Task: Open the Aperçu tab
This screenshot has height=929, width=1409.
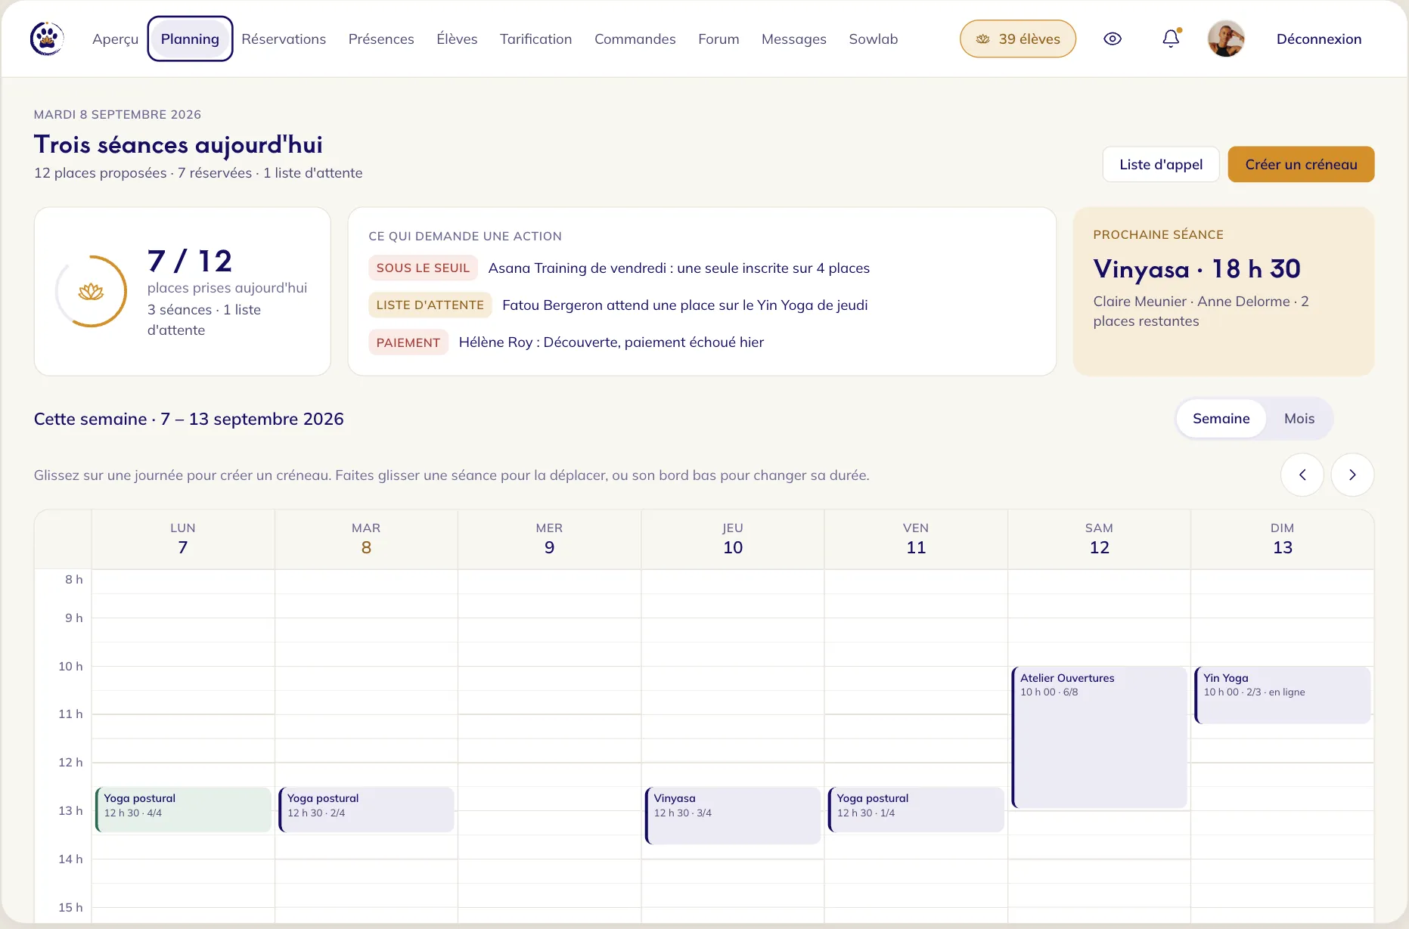Action: 115,39
